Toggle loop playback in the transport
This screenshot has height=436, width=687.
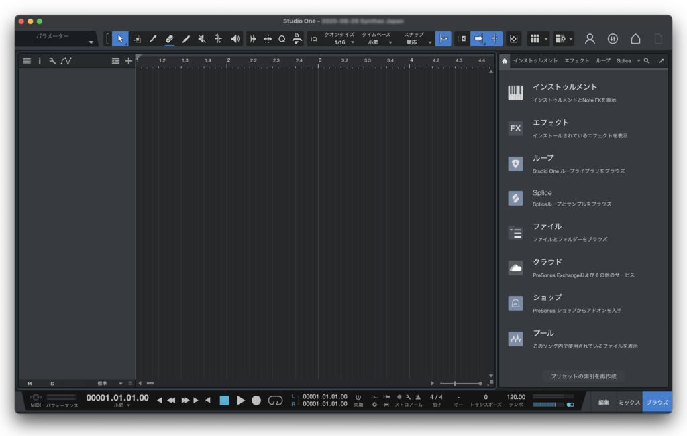(x=275, y=401)
